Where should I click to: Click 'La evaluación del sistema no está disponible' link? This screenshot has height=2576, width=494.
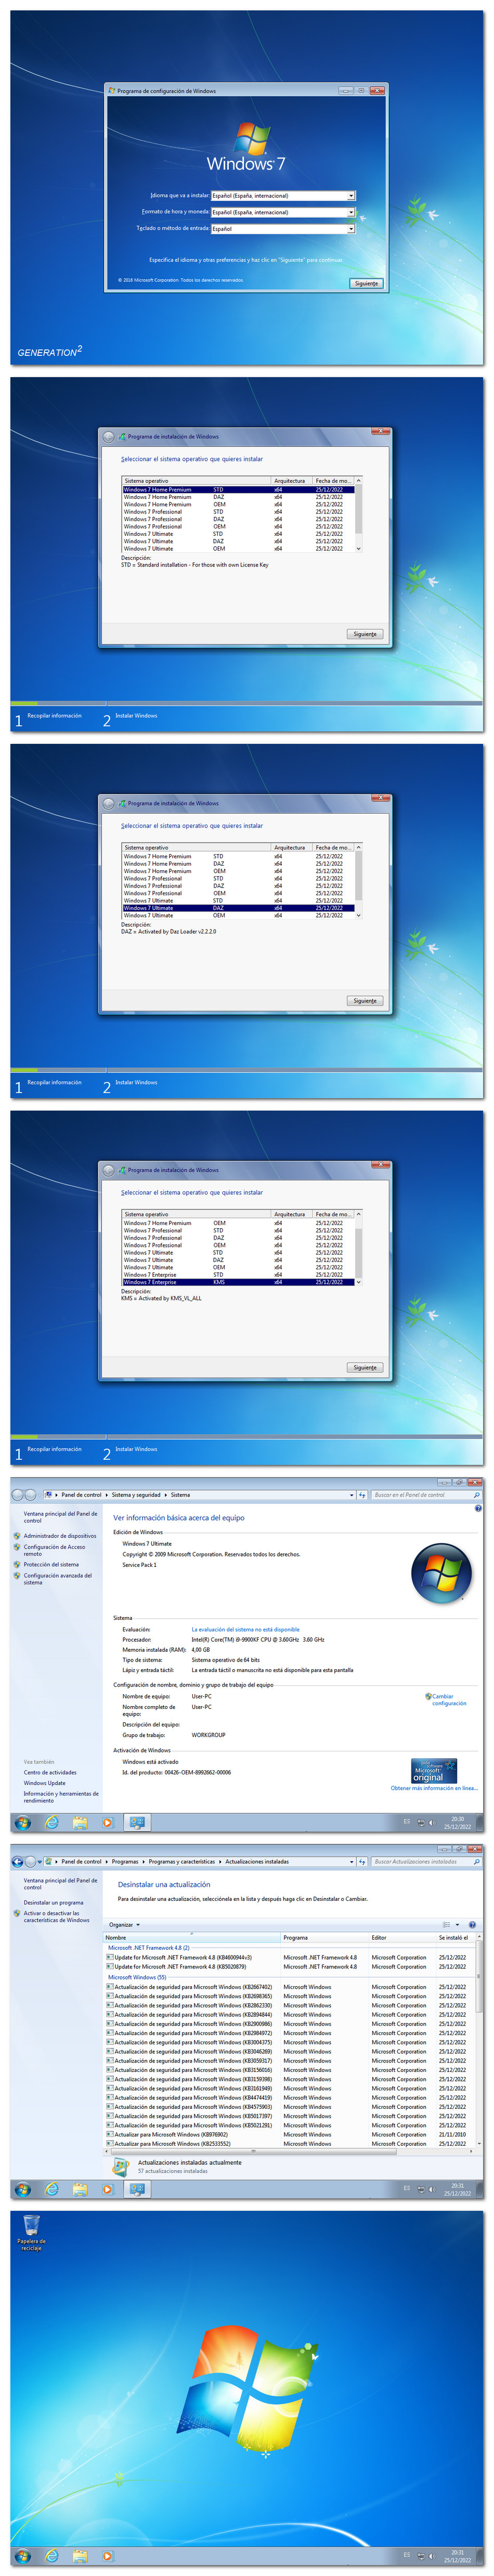pos(246,1629)
